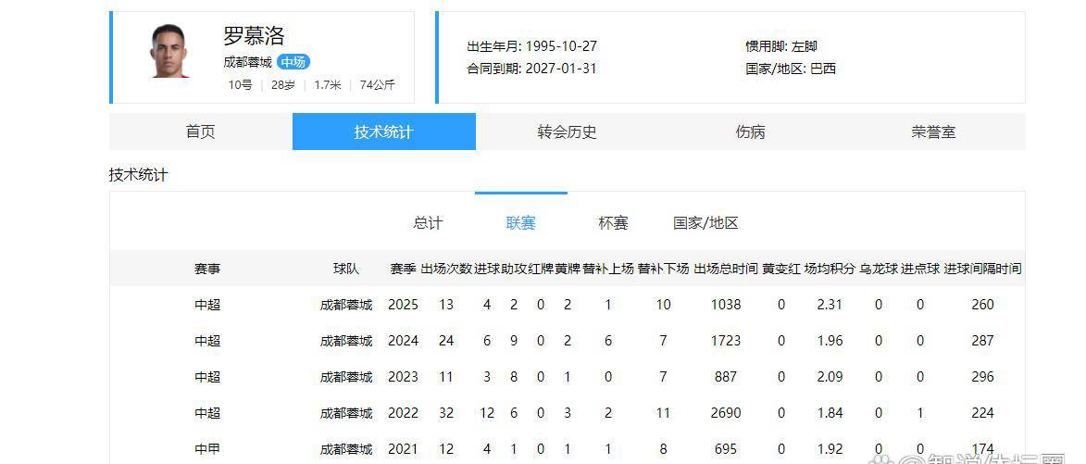
Task: Show 总计 statistics sub-tab
Action: coord(428,223)
